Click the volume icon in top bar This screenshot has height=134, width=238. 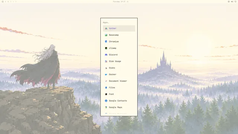tap(232, 1)
